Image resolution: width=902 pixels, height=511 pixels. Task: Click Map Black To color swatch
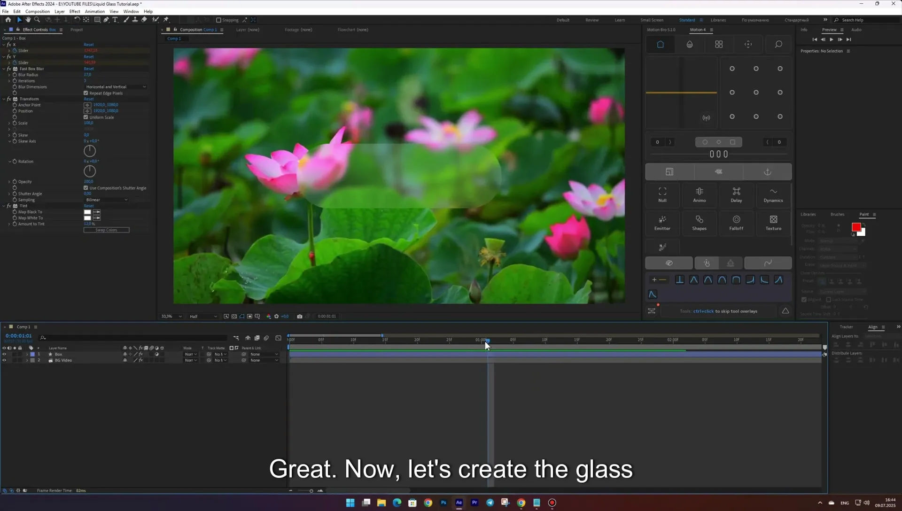pyautogui.click(x=87, y=212)
